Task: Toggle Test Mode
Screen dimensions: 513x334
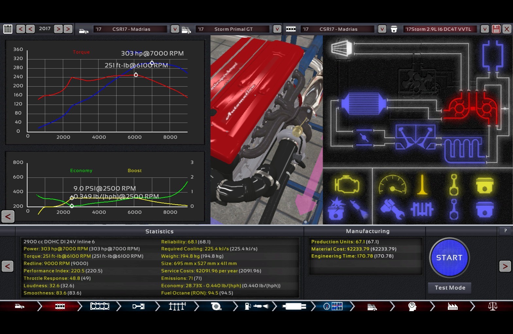Action: pos(450,288)
